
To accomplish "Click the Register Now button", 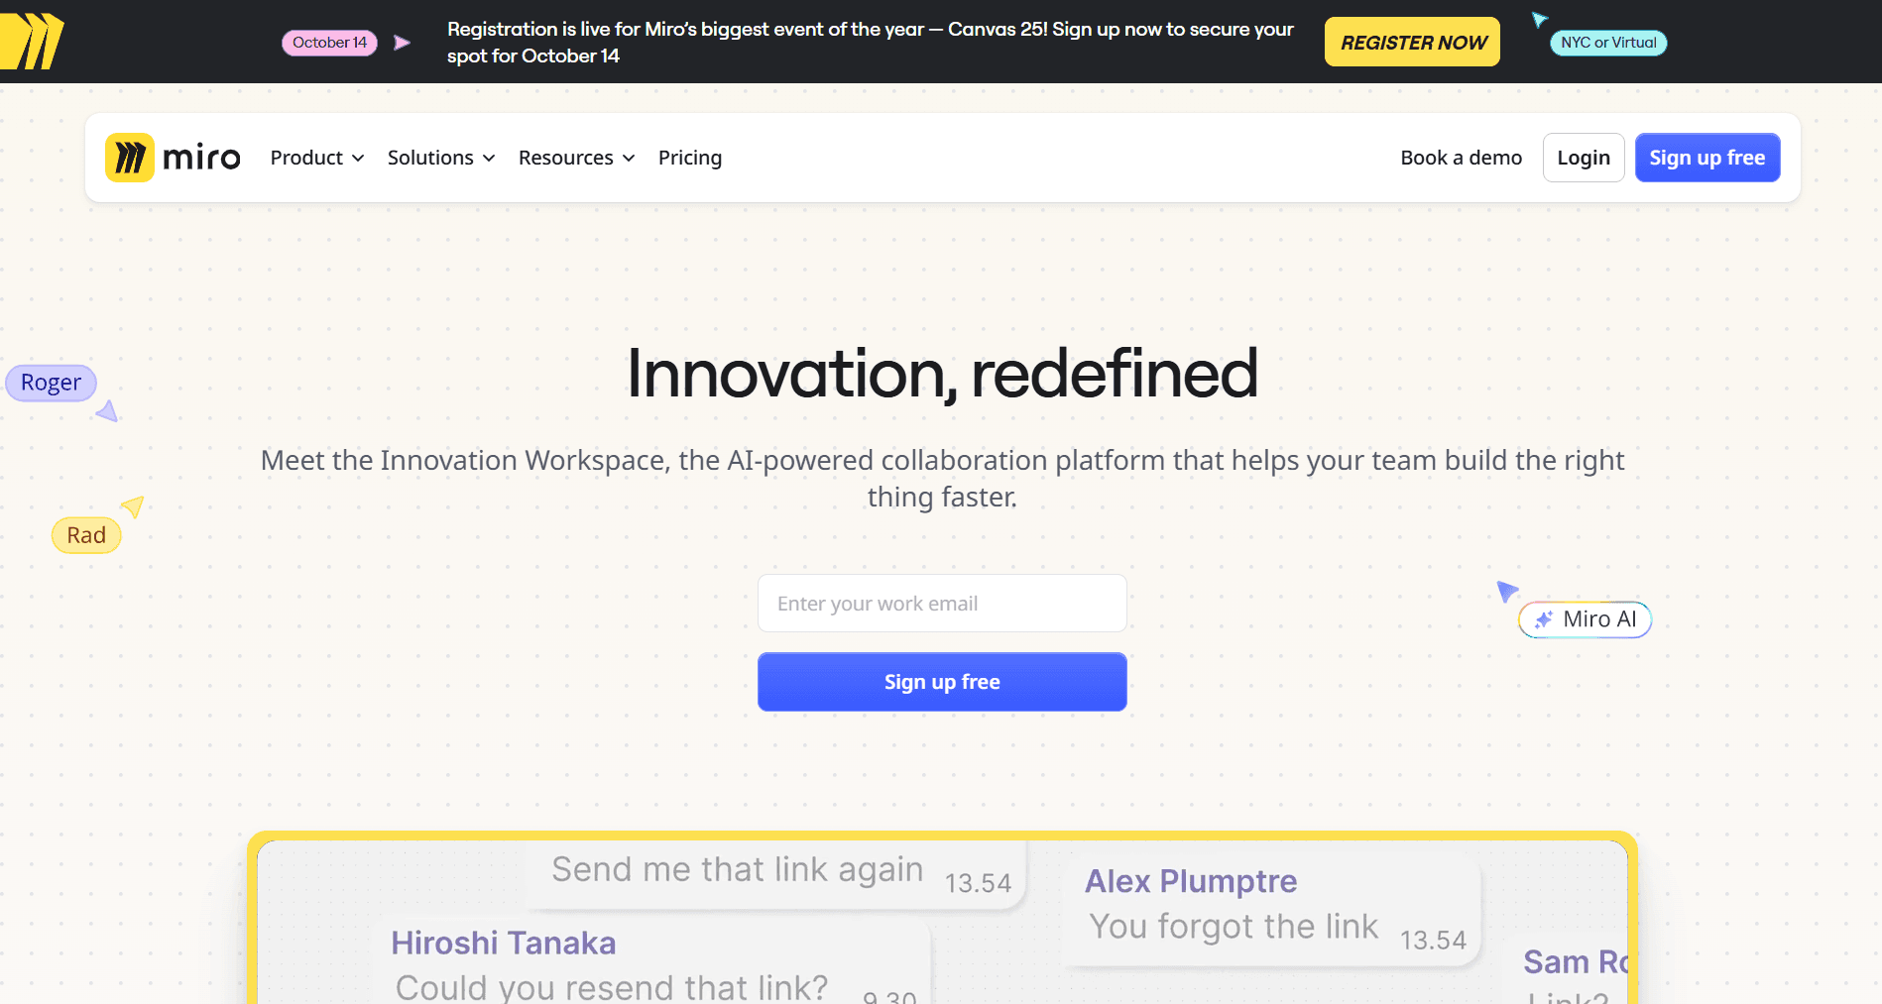I will pyautogui.click(x=1412, y=42).
